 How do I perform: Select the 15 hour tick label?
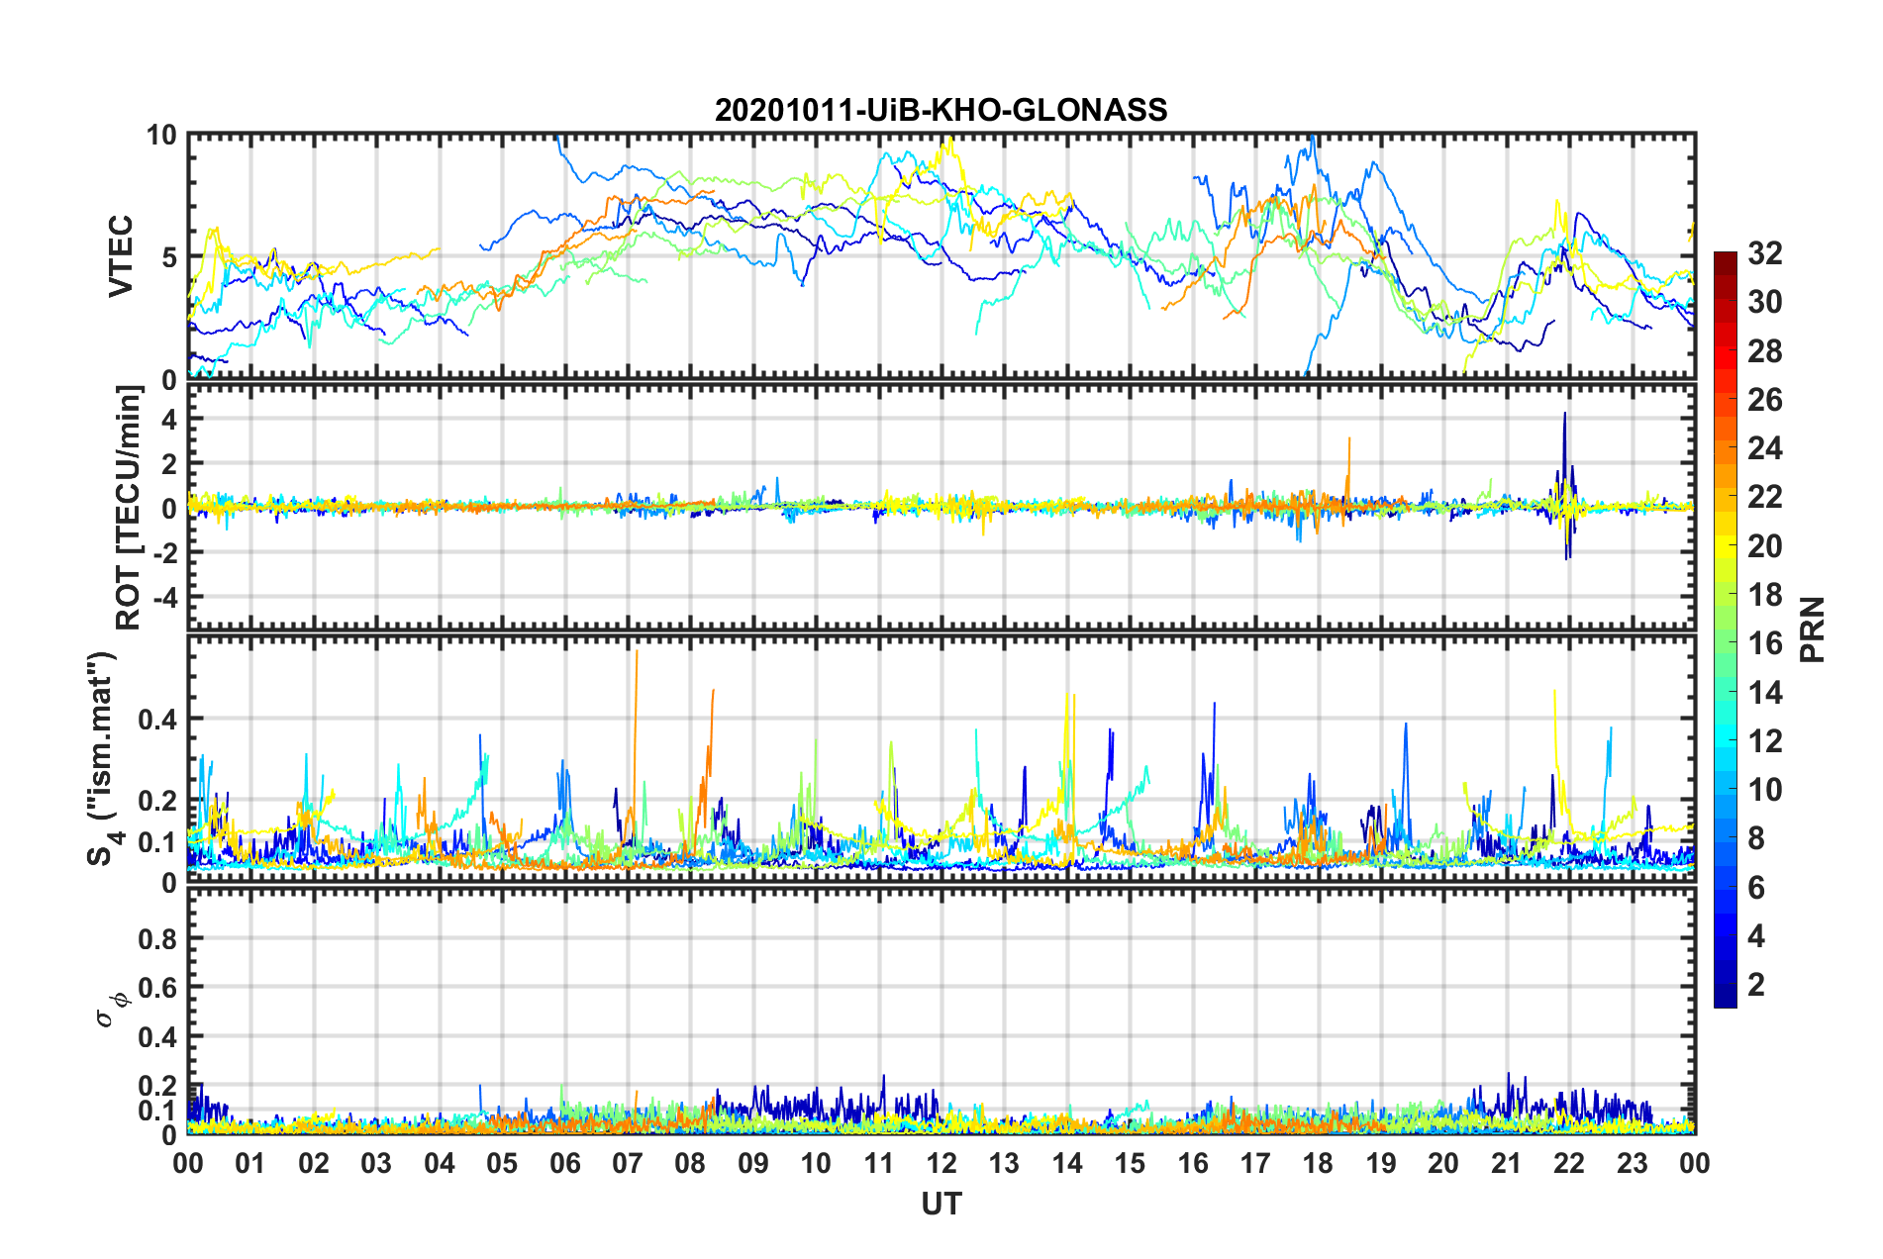(x=1130, y=1163)
